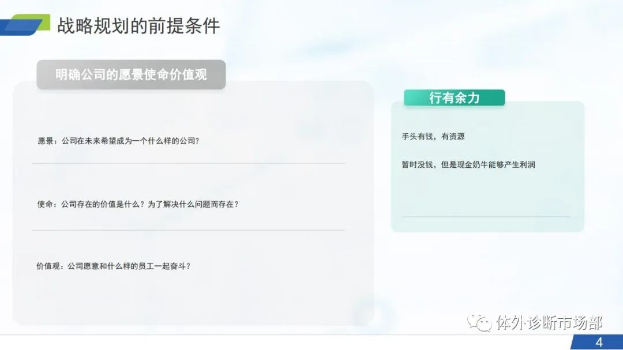Click the text 手头有钱，有资源
Image resolution: width=623 pixels, height=350 pixels.
(x=433, y=137)
